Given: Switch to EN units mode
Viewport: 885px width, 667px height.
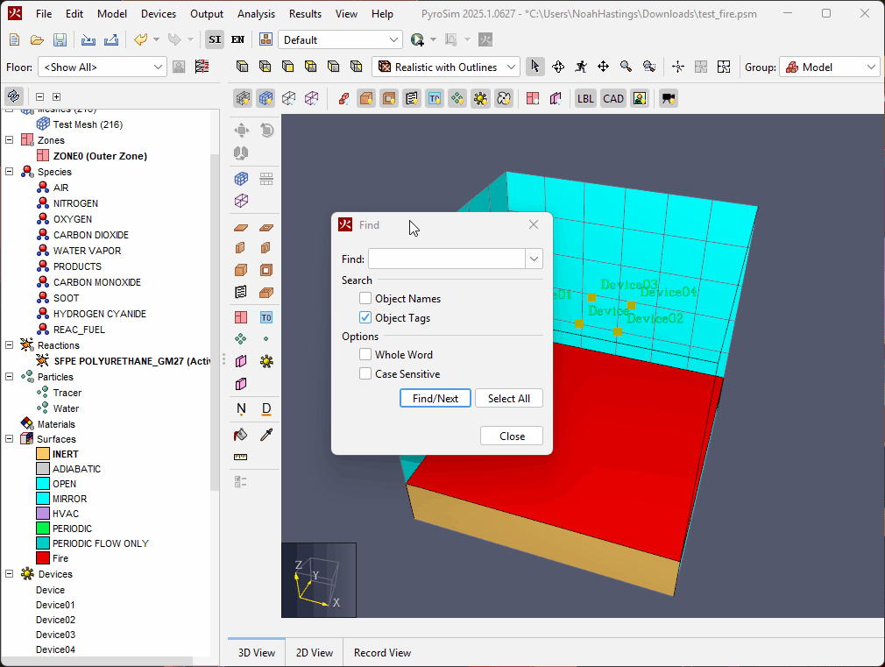Looking at the screenshot, I should (237, 39).
